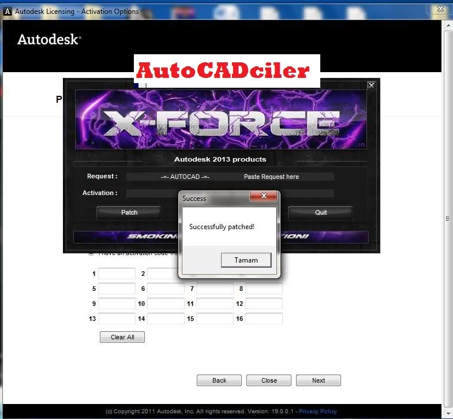
Task: Close the Autodesk Licensing window
Action: 440,9
